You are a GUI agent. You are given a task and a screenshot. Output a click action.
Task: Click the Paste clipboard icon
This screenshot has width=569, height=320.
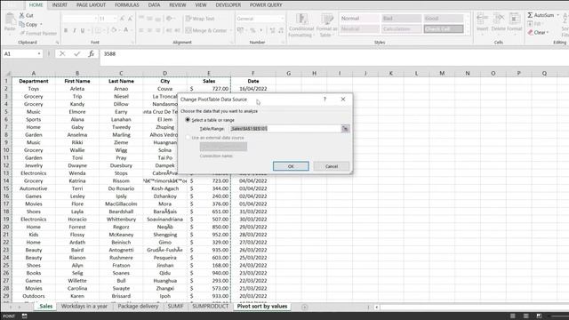point(10,19)
